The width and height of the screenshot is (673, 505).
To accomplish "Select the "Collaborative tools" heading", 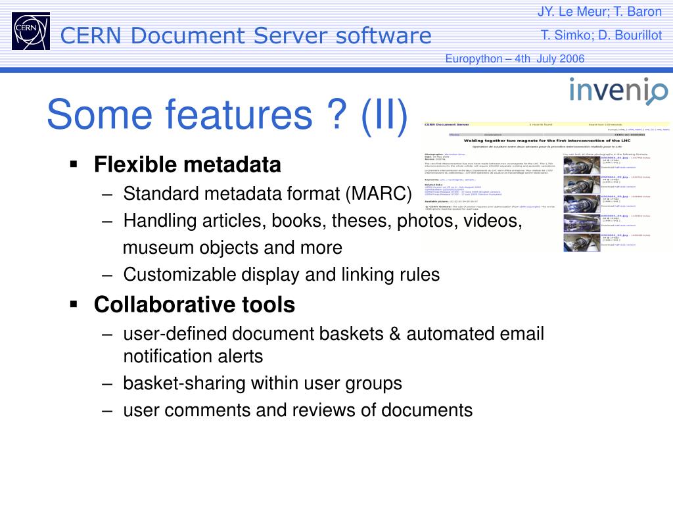I will pos(195,304).
